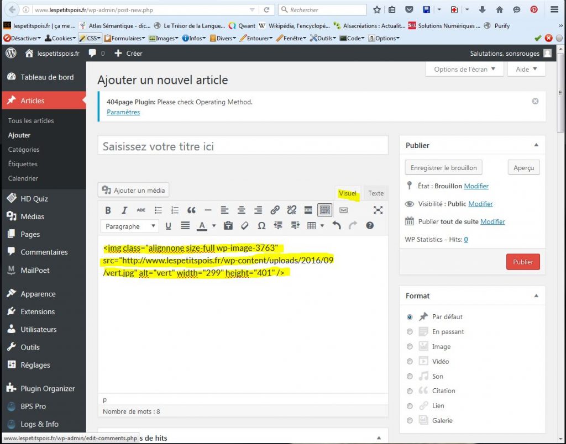Enable distraction-free fullscreen writing mode
The width and height of the screenshot is (566, 444).
click(378, 210)
